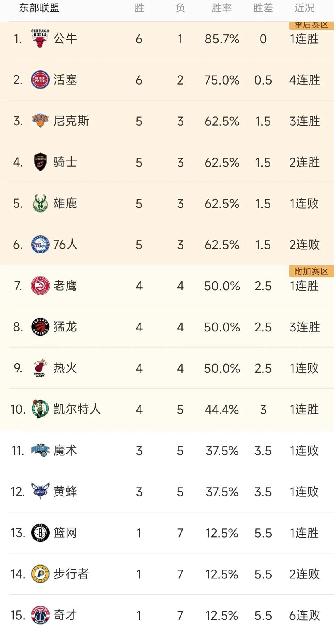Click the Atlanta Hawks logo

pyautogui.click(x=40, y=286)
